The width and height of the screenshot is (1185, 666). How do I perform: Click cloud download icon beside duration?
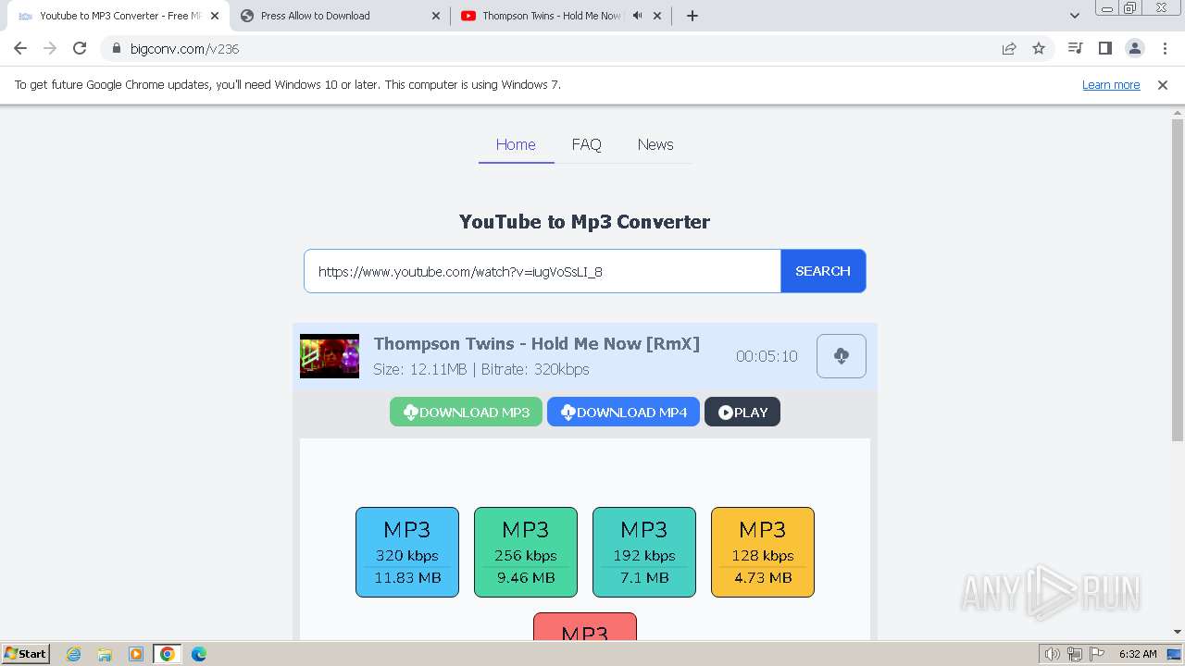pyautogui.click(x=842, y=356)
